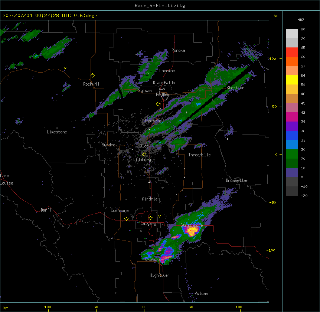The height and width of the screenshot is (312, 320).
Task: Click the 80 value on dBZ scale
Action: 303,29
